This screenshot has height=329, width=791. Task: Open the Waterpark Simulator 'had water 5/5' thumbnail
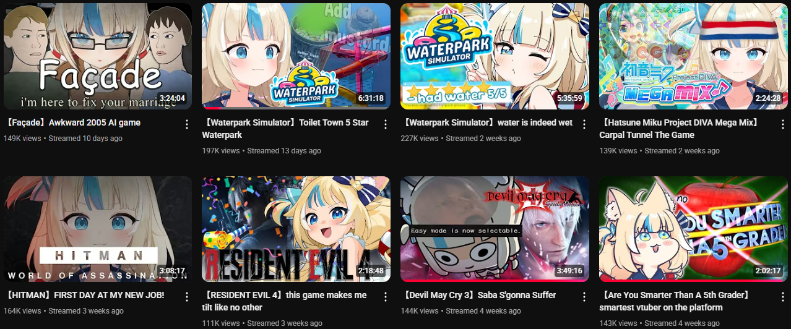click(495, 56)
